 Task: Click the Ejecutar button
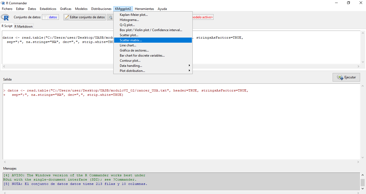(x=346, y=77)
